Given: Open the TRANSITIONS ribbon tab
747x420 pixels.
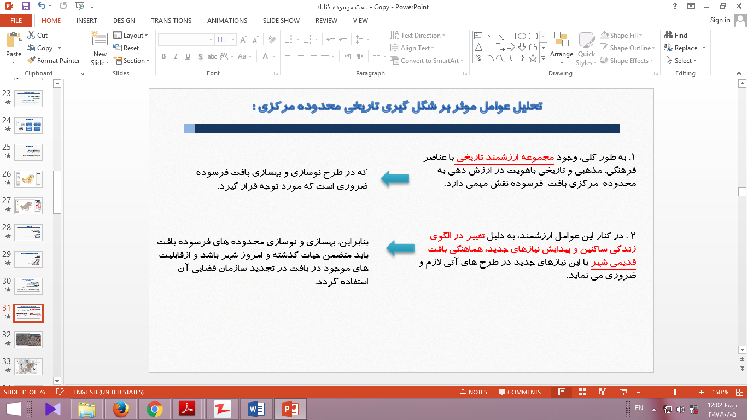Looking at the screenshot, I should coord(171,20).
